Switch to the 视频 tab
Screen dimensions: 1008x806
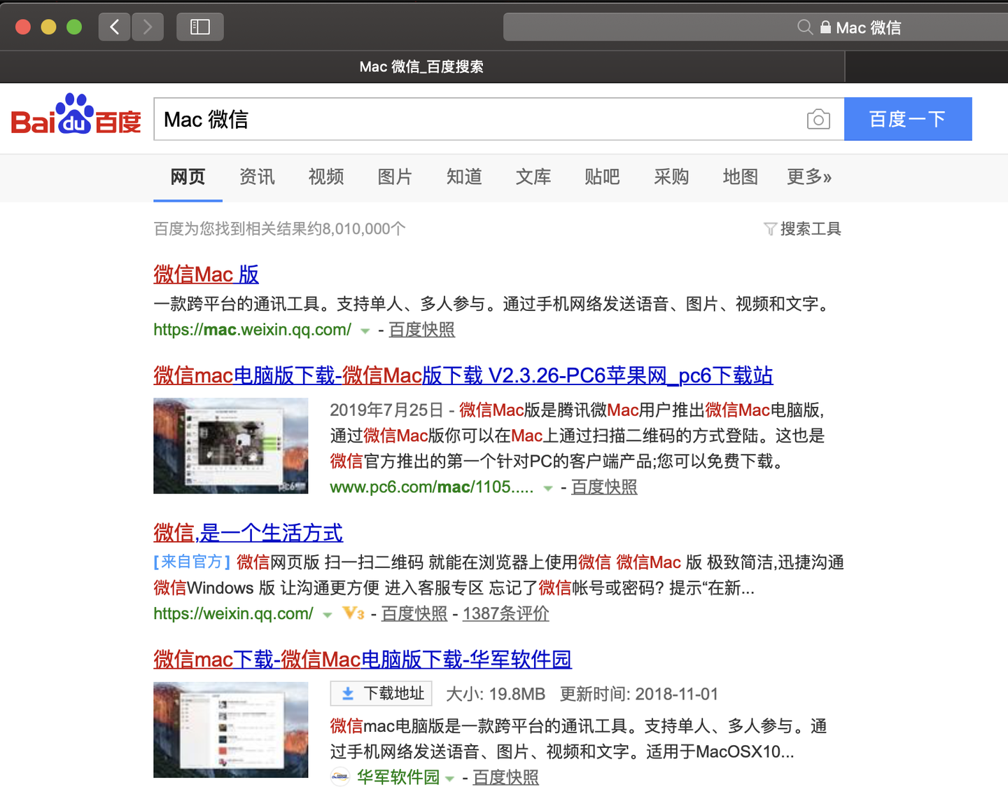[x=325, y=177]
